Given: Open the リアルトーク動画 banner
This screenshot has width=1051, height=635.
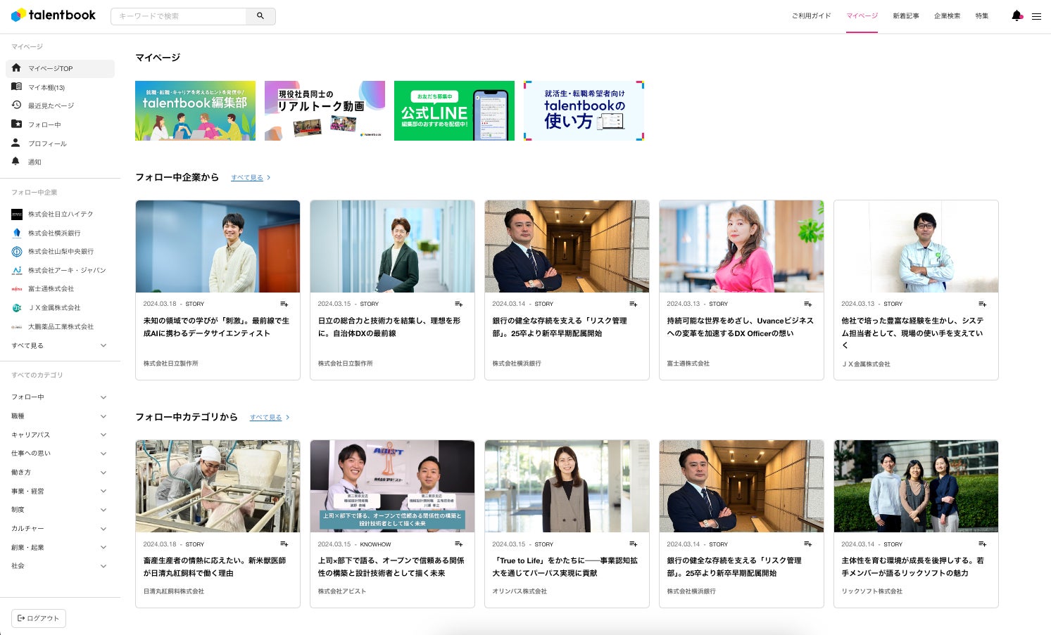Looking at the screenshot, I should pyautogui.click(x=325, y=110).
